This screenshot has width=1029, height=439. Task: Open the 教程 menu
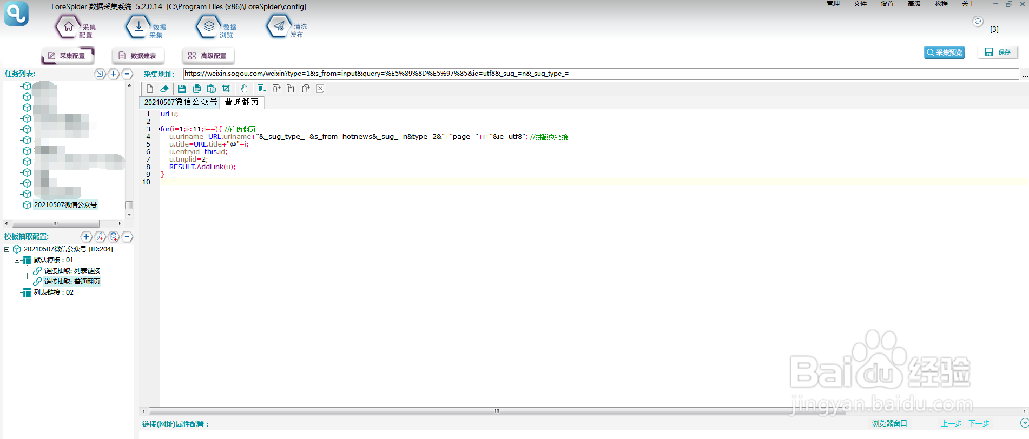pos(941,4)
